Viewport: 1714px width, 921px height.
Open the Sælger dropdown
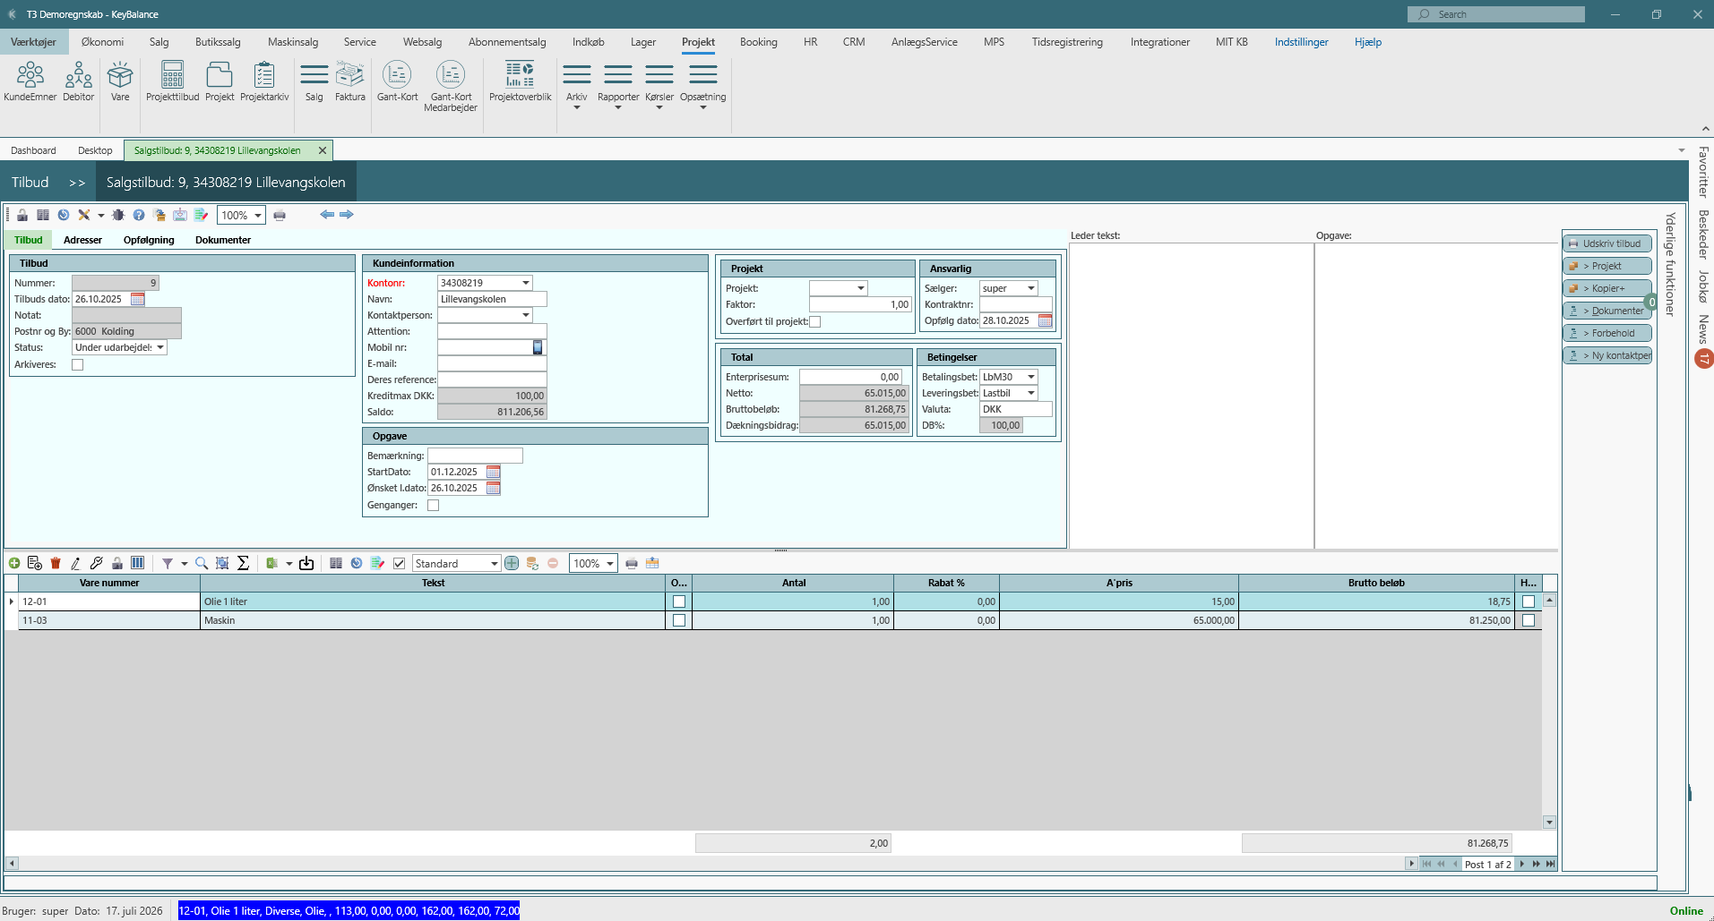click(x=1031, y=288)
